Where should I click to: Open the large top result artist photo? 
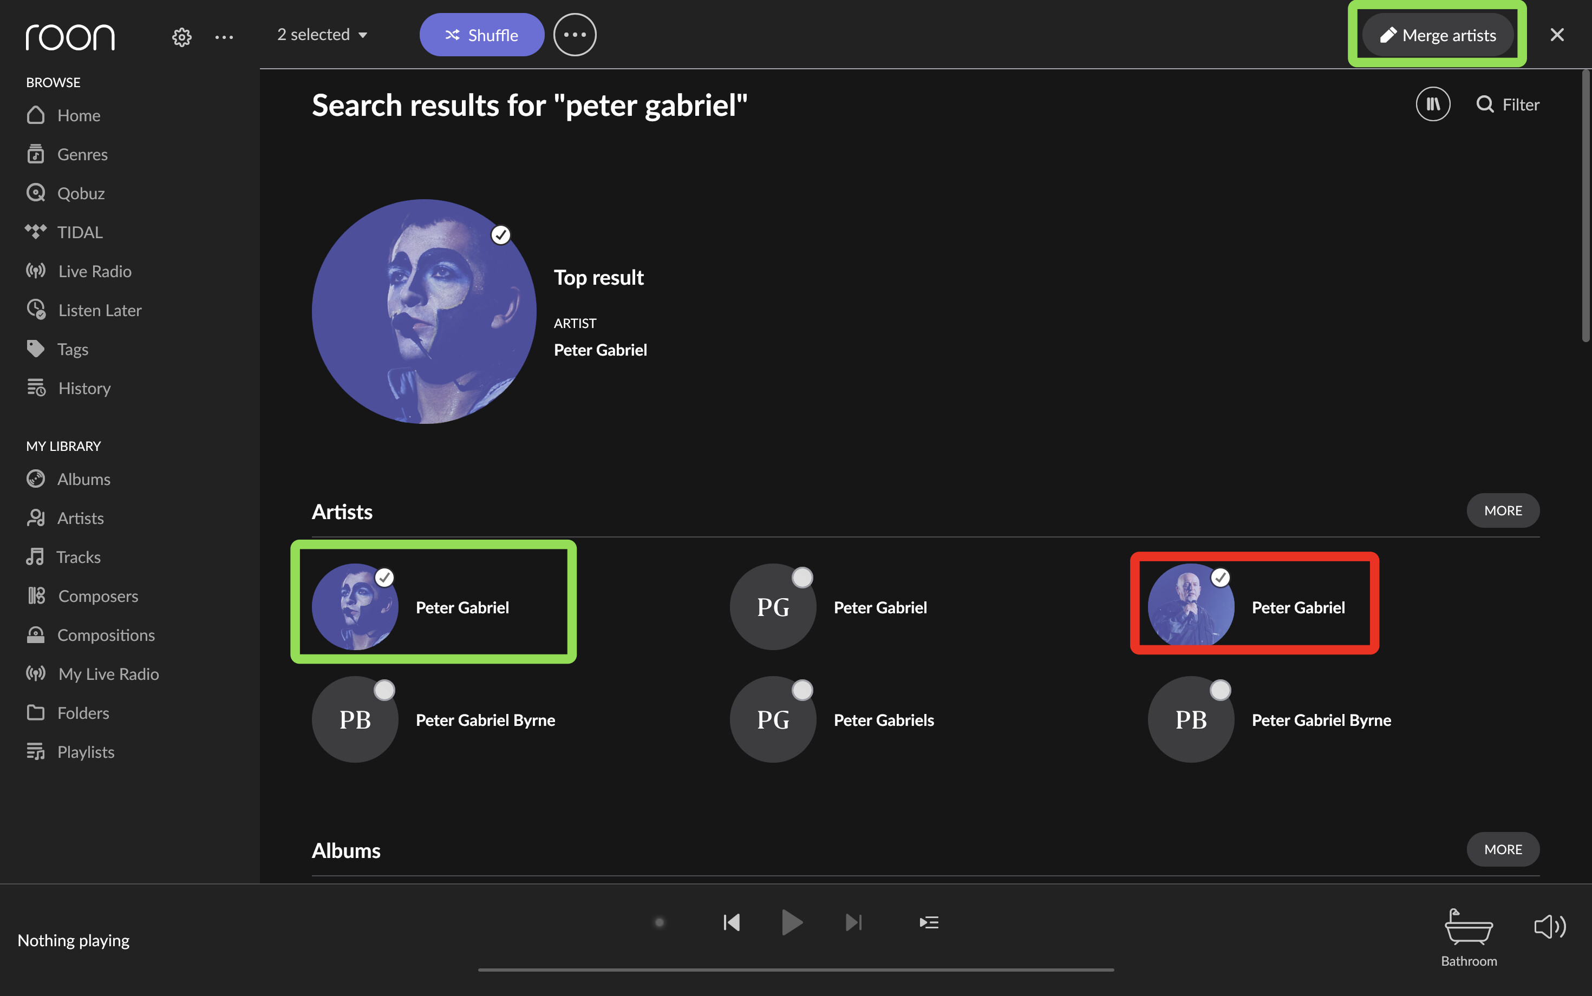(x=423, y=312)
